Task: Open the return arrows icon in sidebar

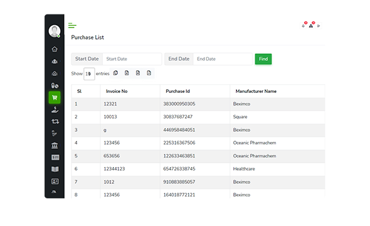Action: point(55,122)
